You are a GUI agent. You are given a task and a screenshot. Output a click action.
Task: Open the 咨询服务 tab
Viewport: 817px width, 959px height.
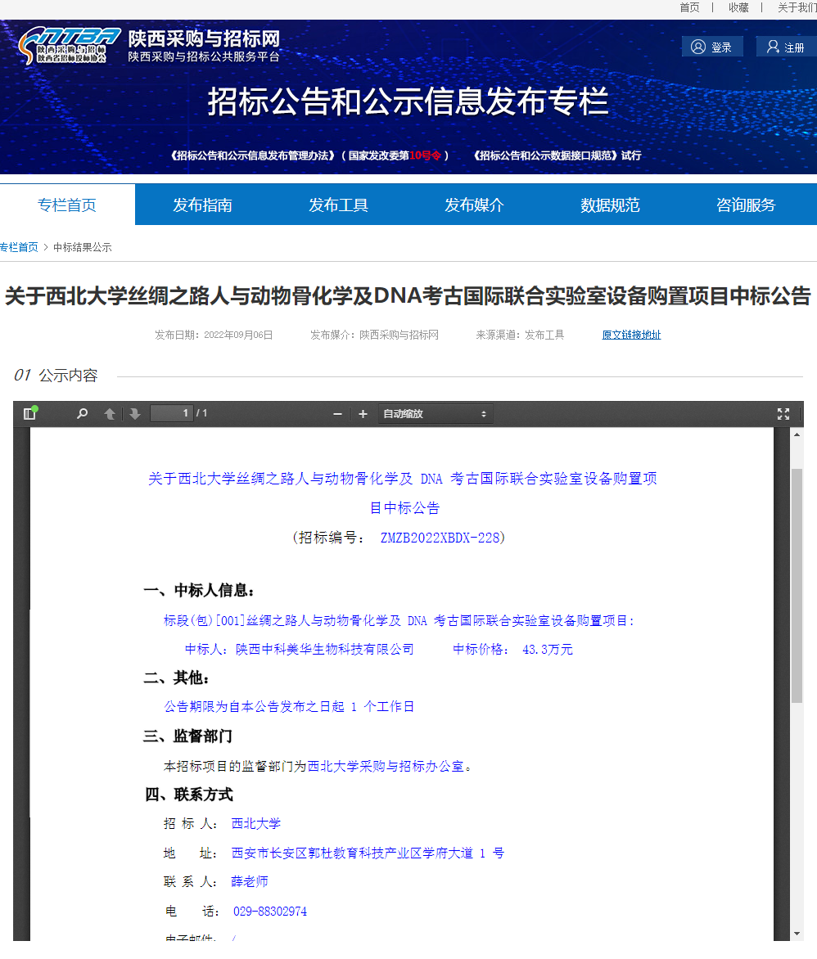(x=746, y=205)
